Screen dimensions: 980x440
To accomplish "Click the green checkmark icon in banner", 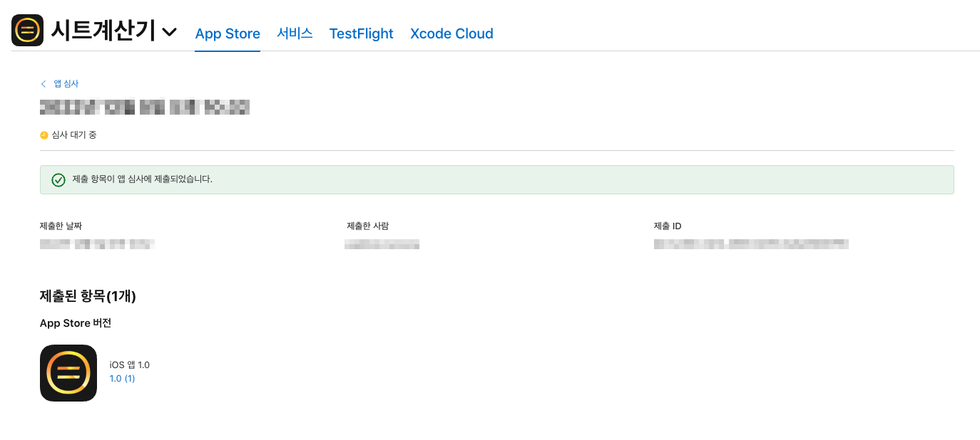I will pyautogui.click(x=58, y=179).
